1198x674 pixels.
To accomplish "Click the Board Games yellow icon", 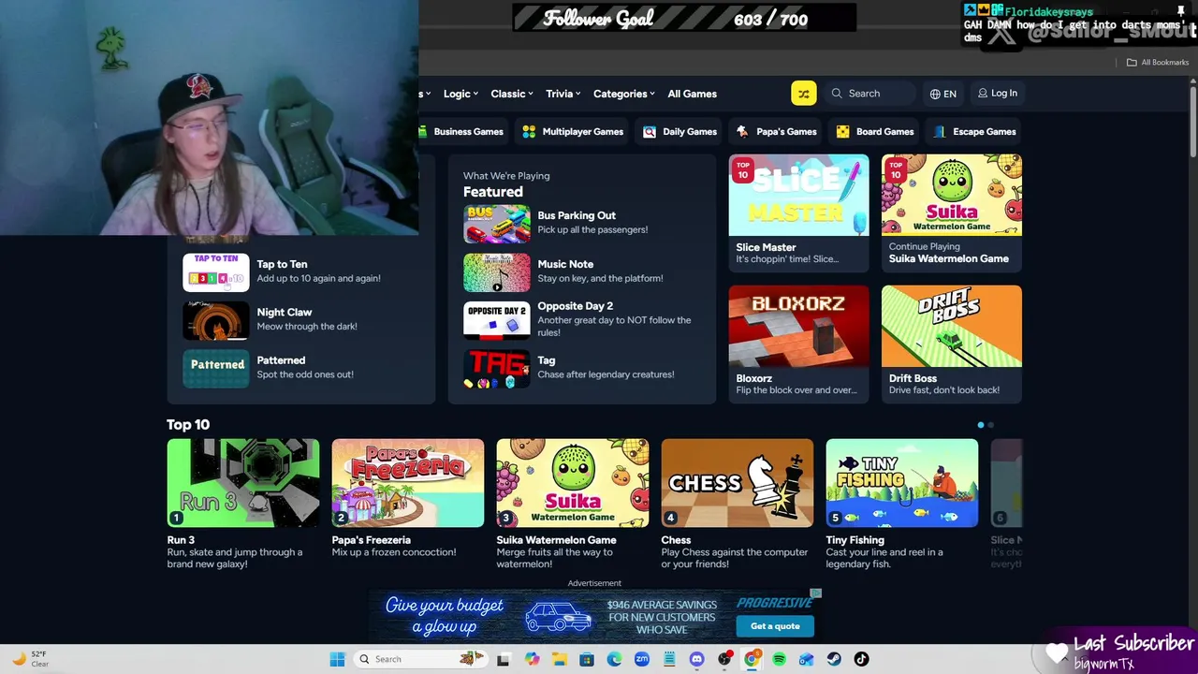I will (x=842, y=132).
